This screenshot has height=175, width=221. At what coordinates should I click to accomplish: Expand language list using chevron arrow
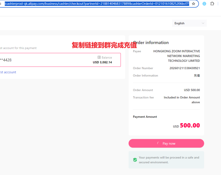point(203,23)
